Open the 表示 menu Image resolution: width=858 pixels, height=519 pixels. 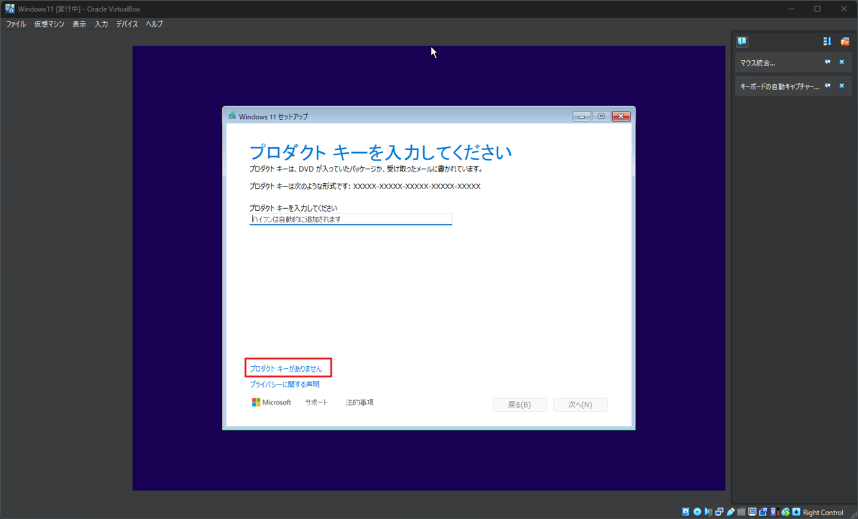tap(79, 24)
